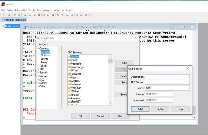Open the DCC Options toolbar icon
The width and height of the screenshot is (208, 135).
[x=53, y=15]
